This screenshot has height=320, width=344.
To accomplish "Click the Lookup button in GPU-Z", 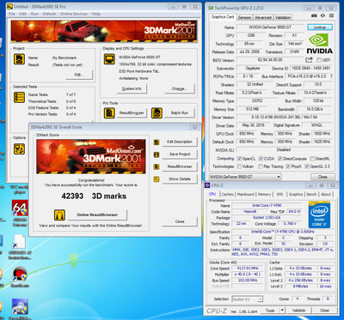I will click(x=320, y=27).
